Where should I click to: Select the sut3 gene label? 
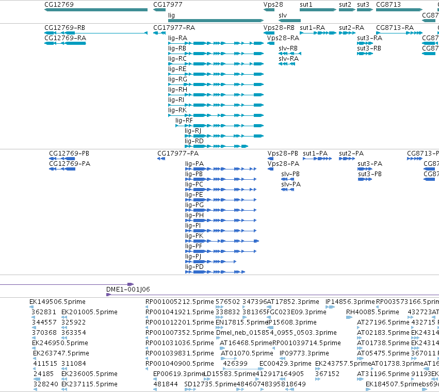click(363, 5)
